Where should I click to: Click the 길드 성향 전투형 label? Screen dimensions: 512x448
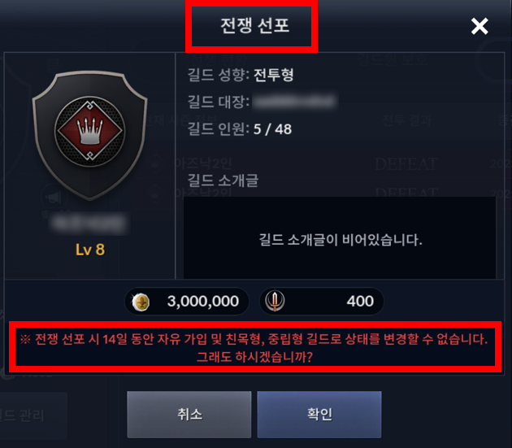click(x=241, y=75)
